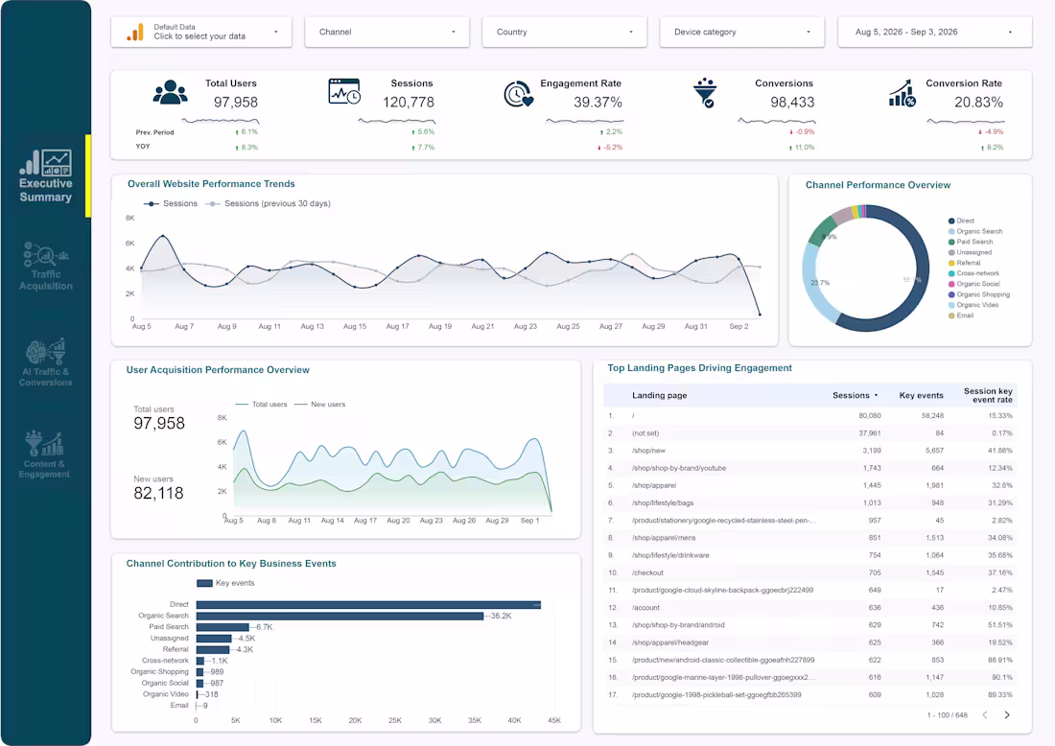Click the Conversion Rate bar-chart icon
The width and height of the screenshot is (1055, 746).
point(902,93)
